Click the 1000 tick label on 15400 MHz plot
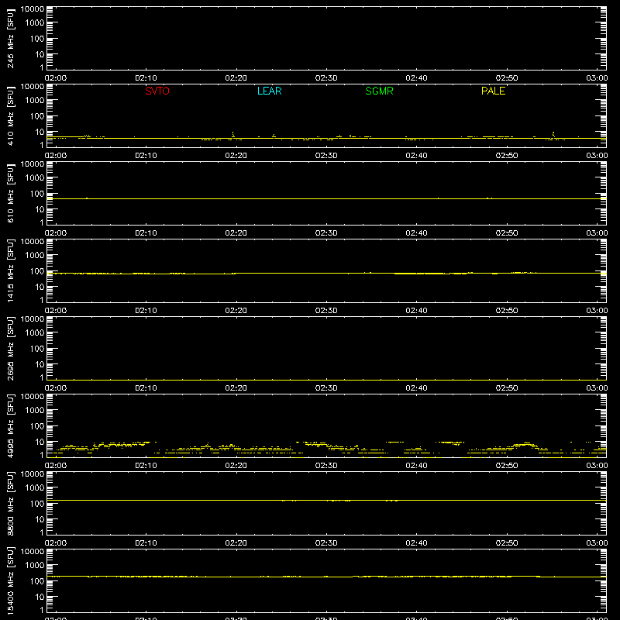The image size is (620, 620). 35,566
